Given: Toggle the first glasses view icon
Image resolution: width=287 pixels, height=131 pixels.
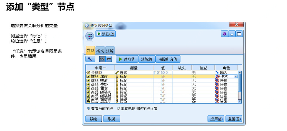Looking at the screenshot, I should tap(102, 59).
